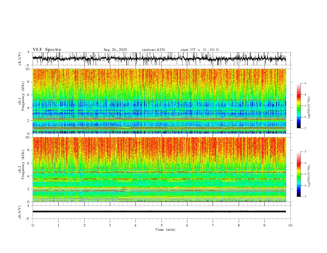This screenshot has height=253, width=327.
Task: Click the 'station=ATH' label
Action: (x=153, y=50)
